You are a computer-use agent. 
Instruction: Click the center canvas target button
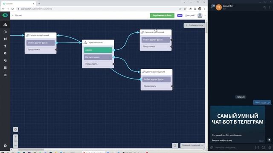15,129
